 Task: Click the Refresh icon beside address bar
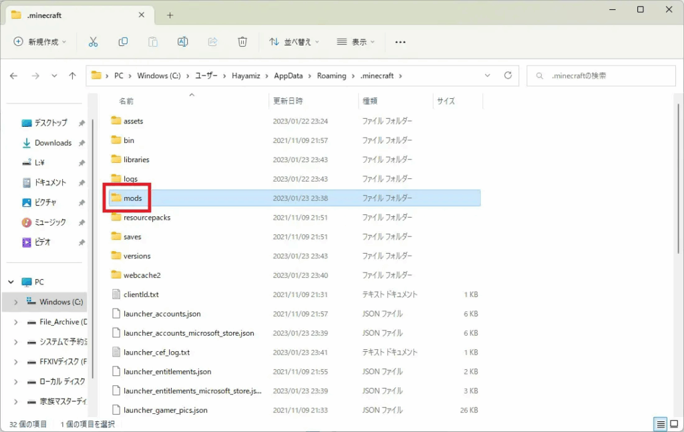tap(508, 75)
